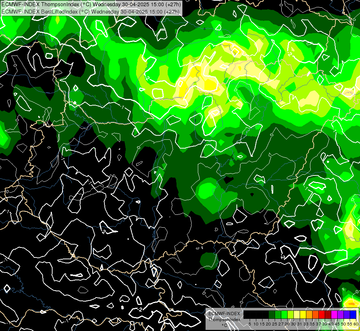Click the legend scale value '31'
360x331 pixels.
pyautogui.click(x=300, y=324)
